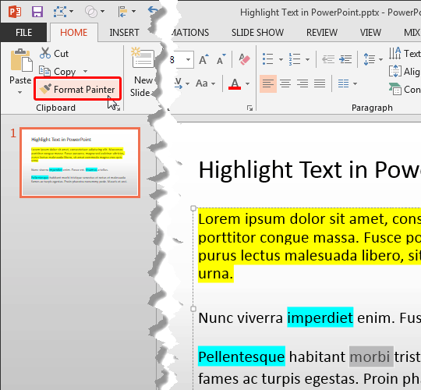The width and height of the screenshot is (421, 390).
Task: Open the SLIDE SHOW tab
Action: [x=257, y=33]
